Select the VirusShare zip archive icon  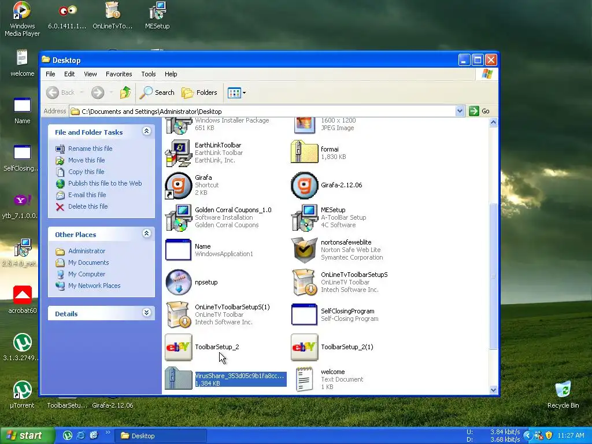pyautogui.click(x=179, y=379)
